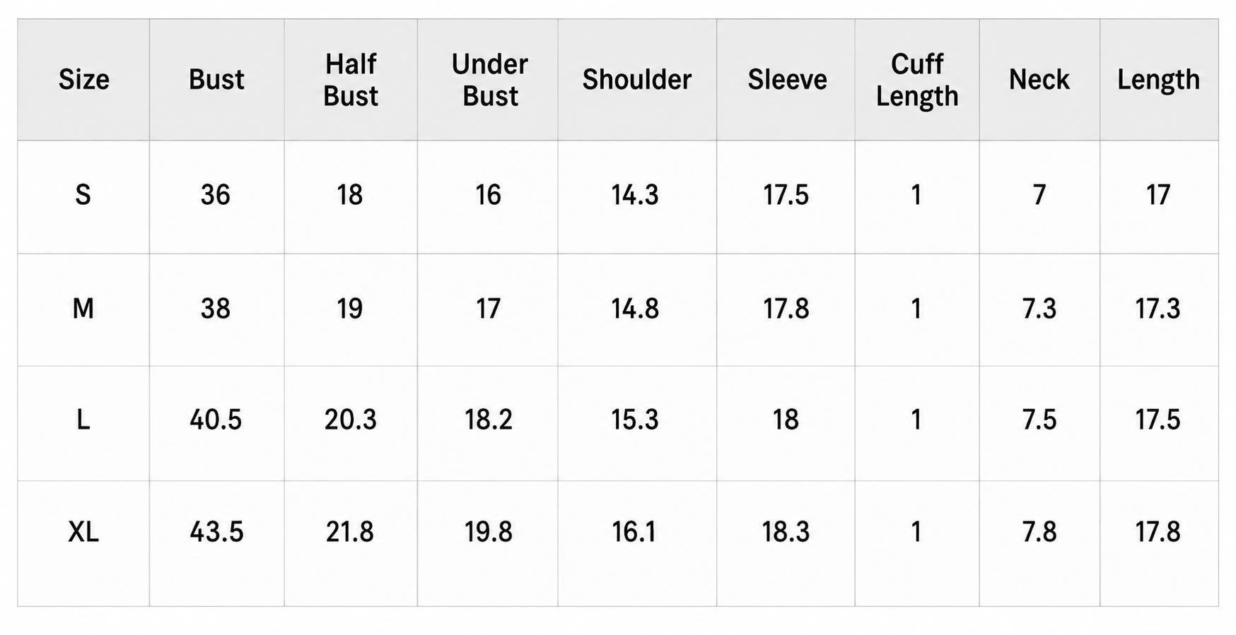
Task: Select the 40.5 bust value cell
Action: point(216,420)
